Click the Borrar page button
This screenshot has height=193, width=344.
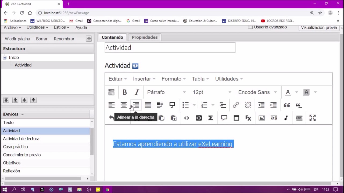point(42,39)
